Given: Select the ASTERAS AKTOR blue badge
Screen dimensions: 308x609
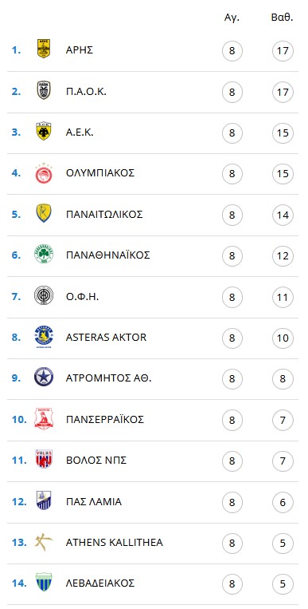Looking at the screenshot, I should (44, 337).
